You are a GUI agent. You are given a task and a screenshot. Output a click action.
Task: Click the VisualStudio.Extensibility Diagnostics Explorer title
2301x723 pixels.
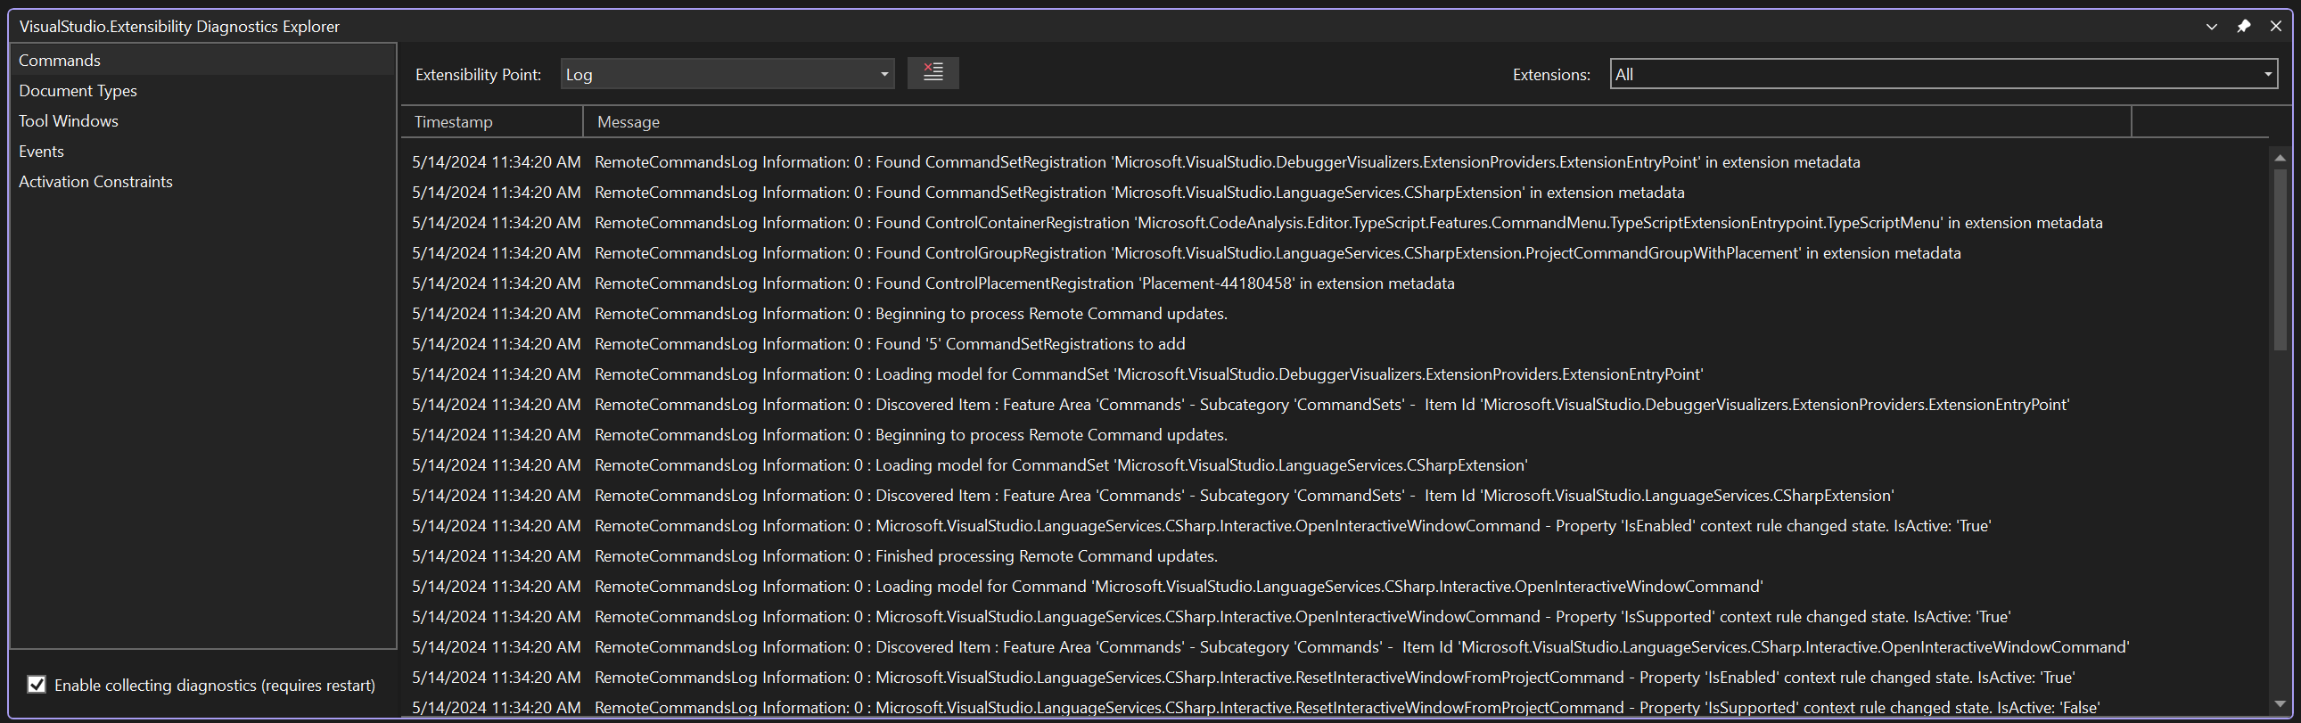pyautogui.click(x=179, y=27)
